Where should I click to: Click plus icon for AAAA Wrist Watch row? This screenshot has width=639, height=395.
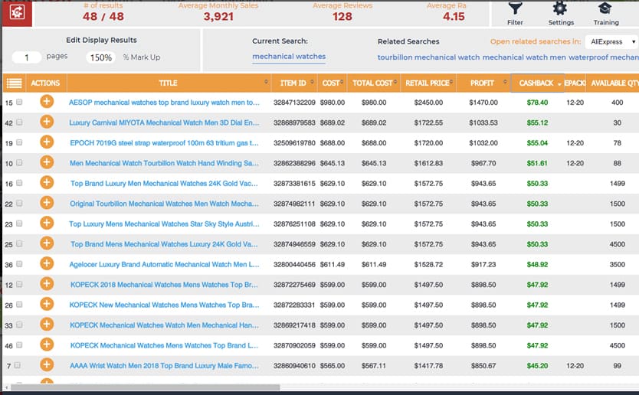tap(47, 364)
